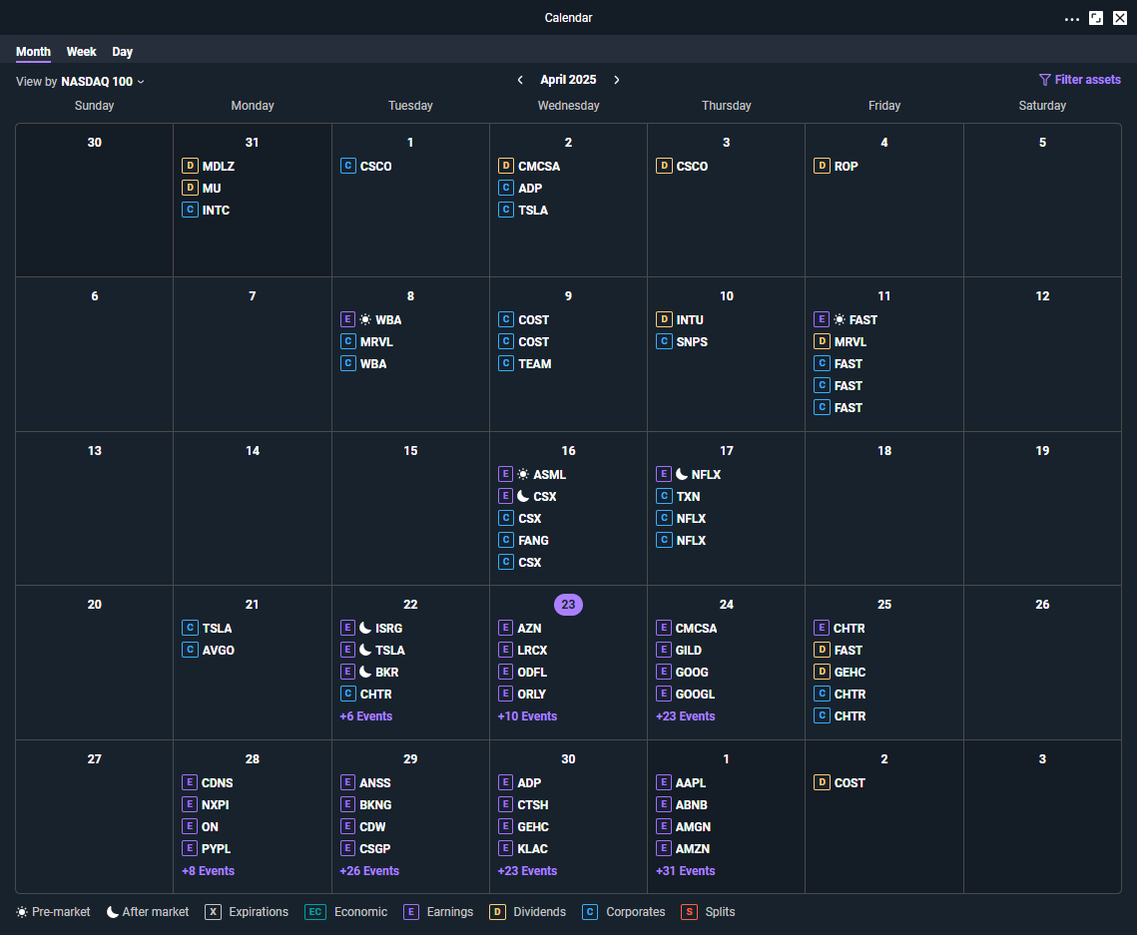Open the View by NASDAQ 100 dropdown
Viewport: 1137px width, 935px height.
pyautogui.click(x=80, y=81)
